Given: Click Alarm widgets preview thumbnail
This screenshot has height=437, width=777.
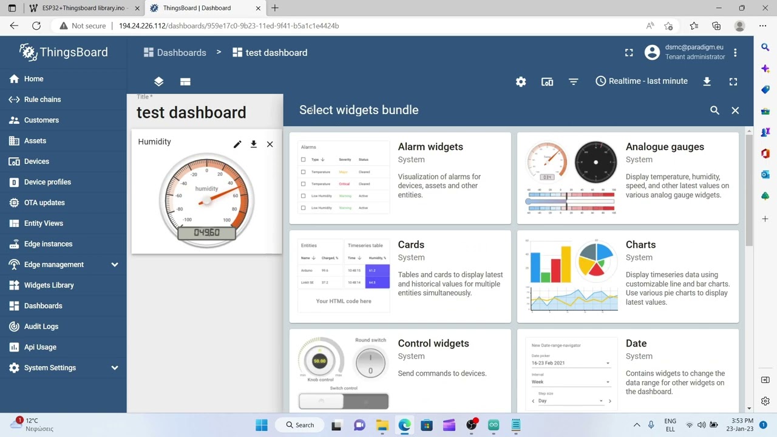Looking at the screenshot, I should click(344, 177).
